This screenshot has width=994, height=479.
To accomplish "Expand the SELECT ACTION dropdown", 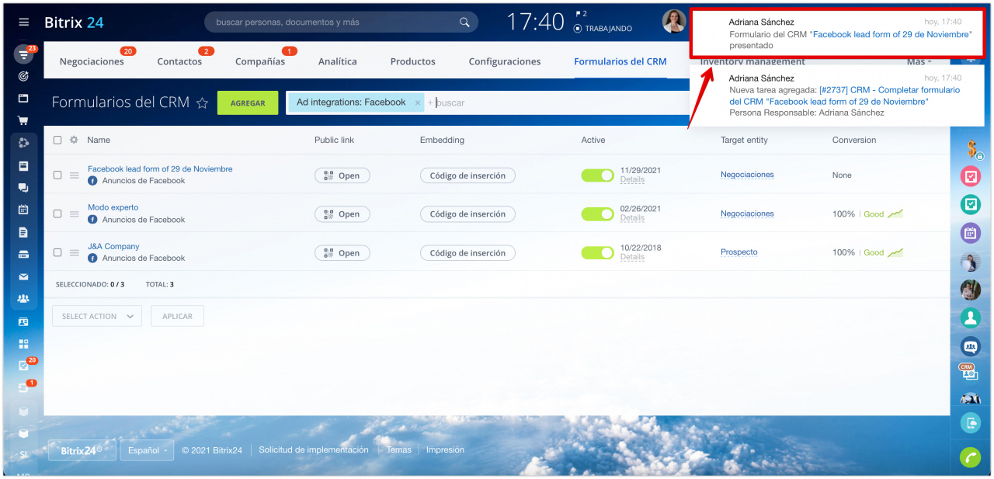I will pyautogui.click(x=97, y=316).
